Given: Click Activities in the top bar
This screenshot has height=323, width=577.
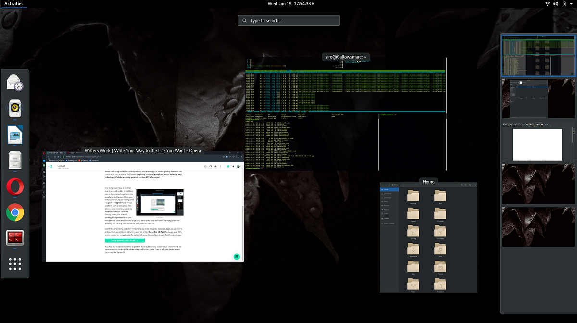Looking at the screenshot, I should (13, 4).
